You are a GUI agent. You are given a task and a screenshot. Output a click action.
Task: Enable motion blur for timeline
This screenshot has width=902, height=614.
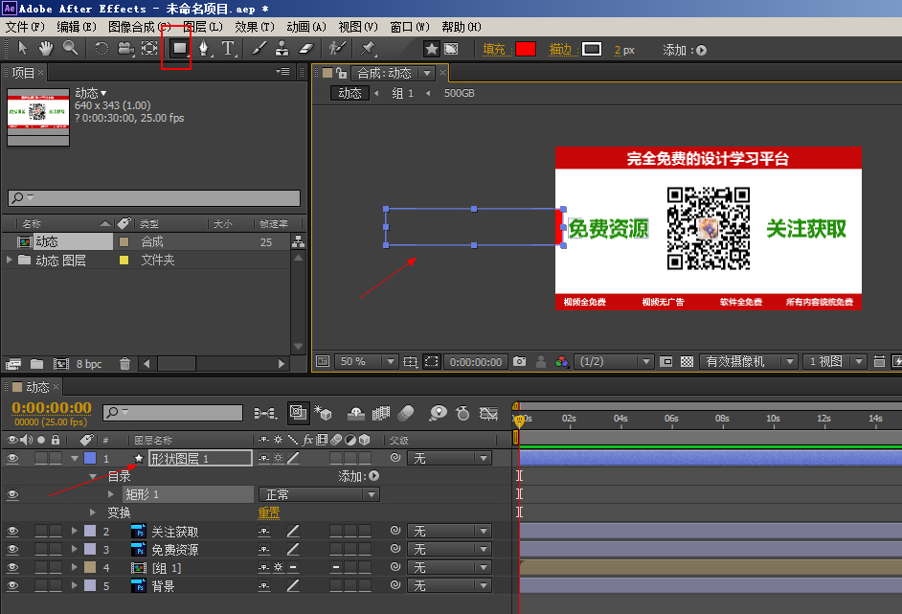coord(406,413)
